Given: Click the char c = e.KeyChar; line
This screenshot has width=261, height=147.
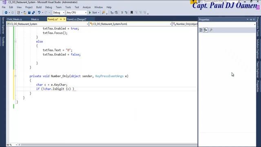Looking at the screenshot, I should tap(52, 85).
